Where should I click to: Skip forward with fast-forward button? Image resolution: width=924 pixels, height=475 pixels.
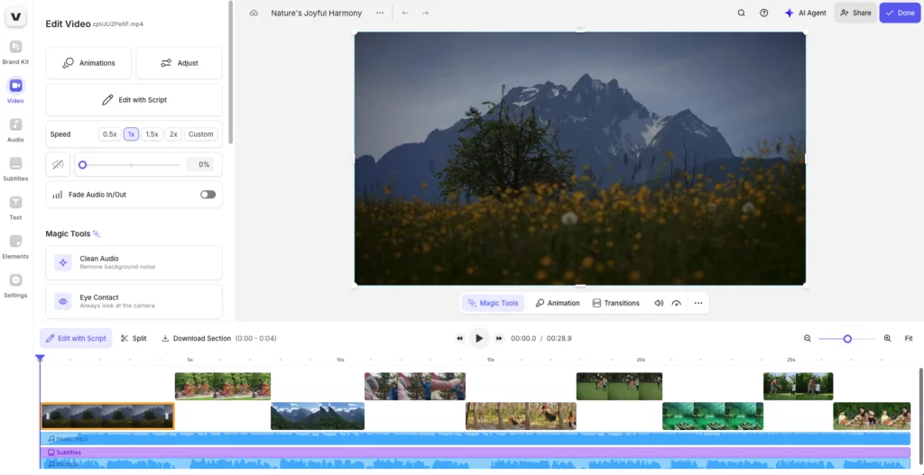(x=499, y=338)
